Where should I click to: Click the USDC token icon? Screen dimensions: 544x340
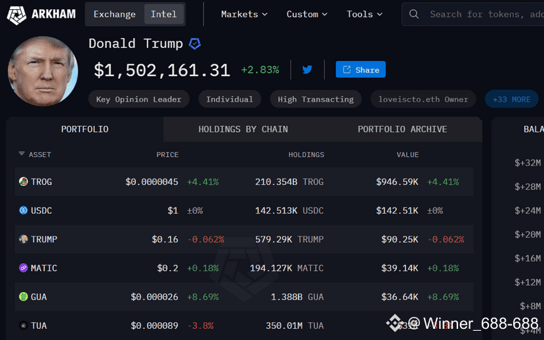click(23, 210)
